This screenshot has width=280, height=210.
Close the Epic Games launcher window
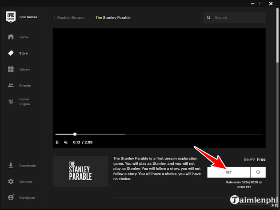271,4
